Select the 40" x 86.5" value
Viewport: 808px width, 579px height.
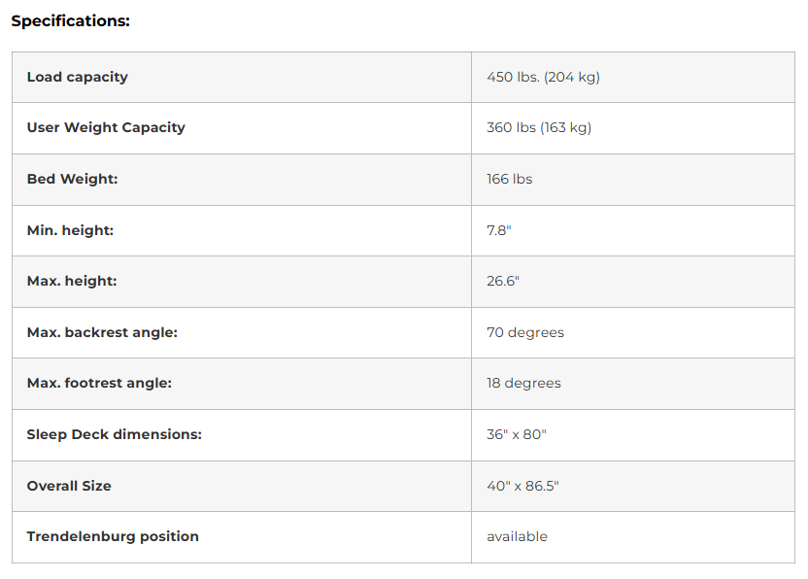pyautogui.click(x=522, y=486)
